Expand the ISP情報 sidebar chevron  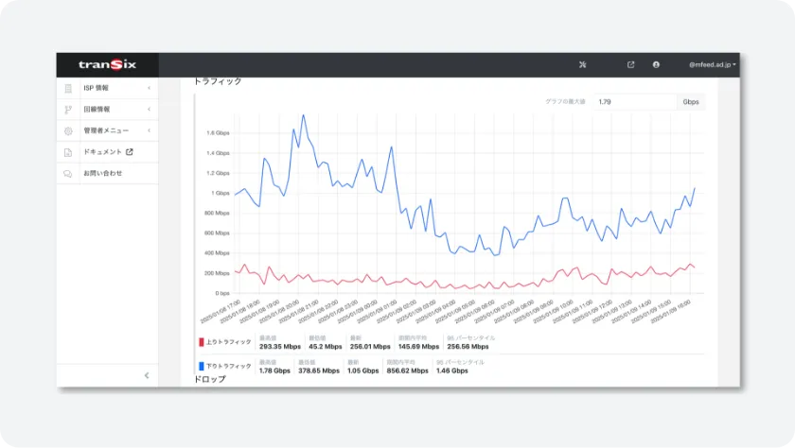click(149, 89)
